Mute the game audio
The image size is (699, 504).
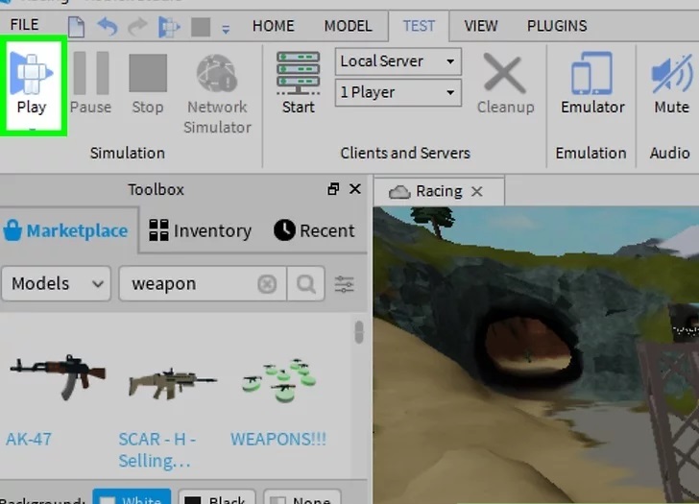point(671,84)
